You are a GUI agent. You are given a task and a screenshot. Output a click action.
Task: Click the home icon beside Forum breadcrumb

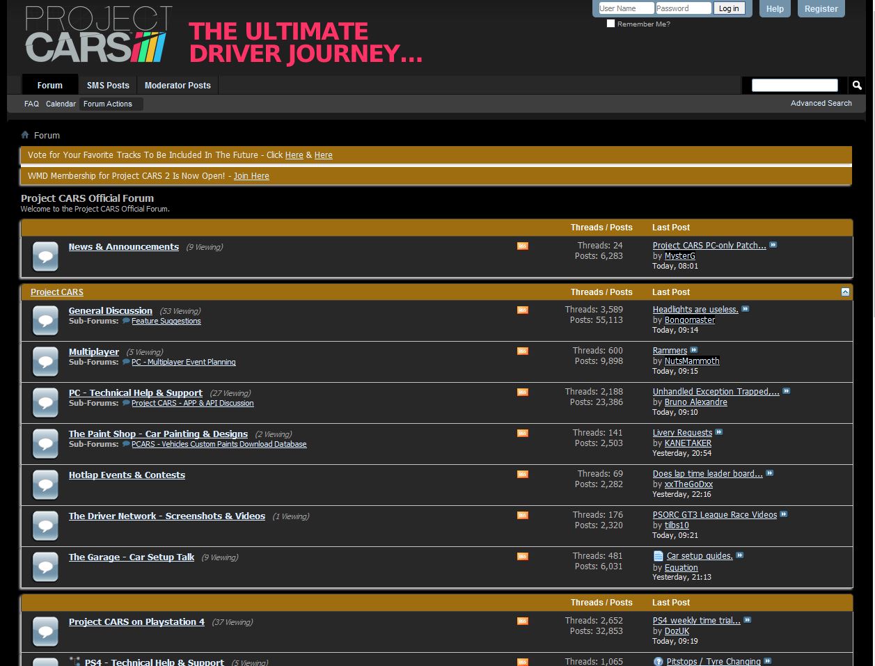pos(25,135)
